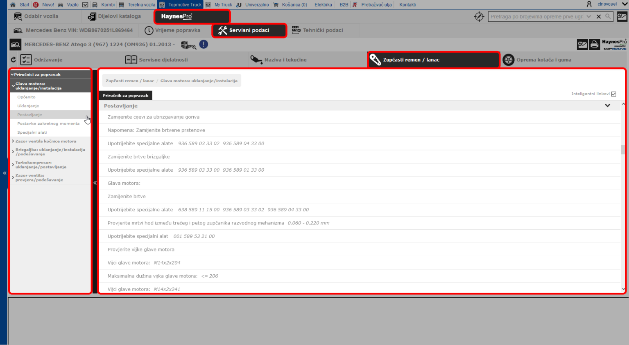Click Zupčasti remen / lanac breadcrumb
Image resolution: width=629 pixels, height=345 pixels.
click(x=130, y=81)
